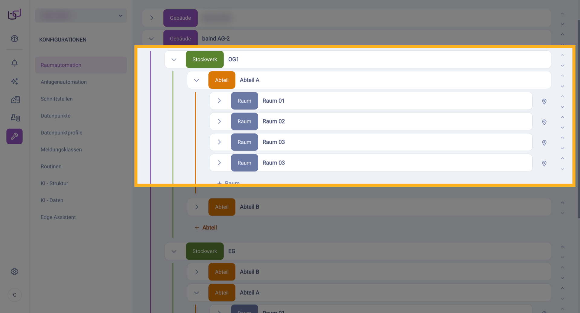
Task: Open the settings gear icon
Action: (x=14, y=272)
